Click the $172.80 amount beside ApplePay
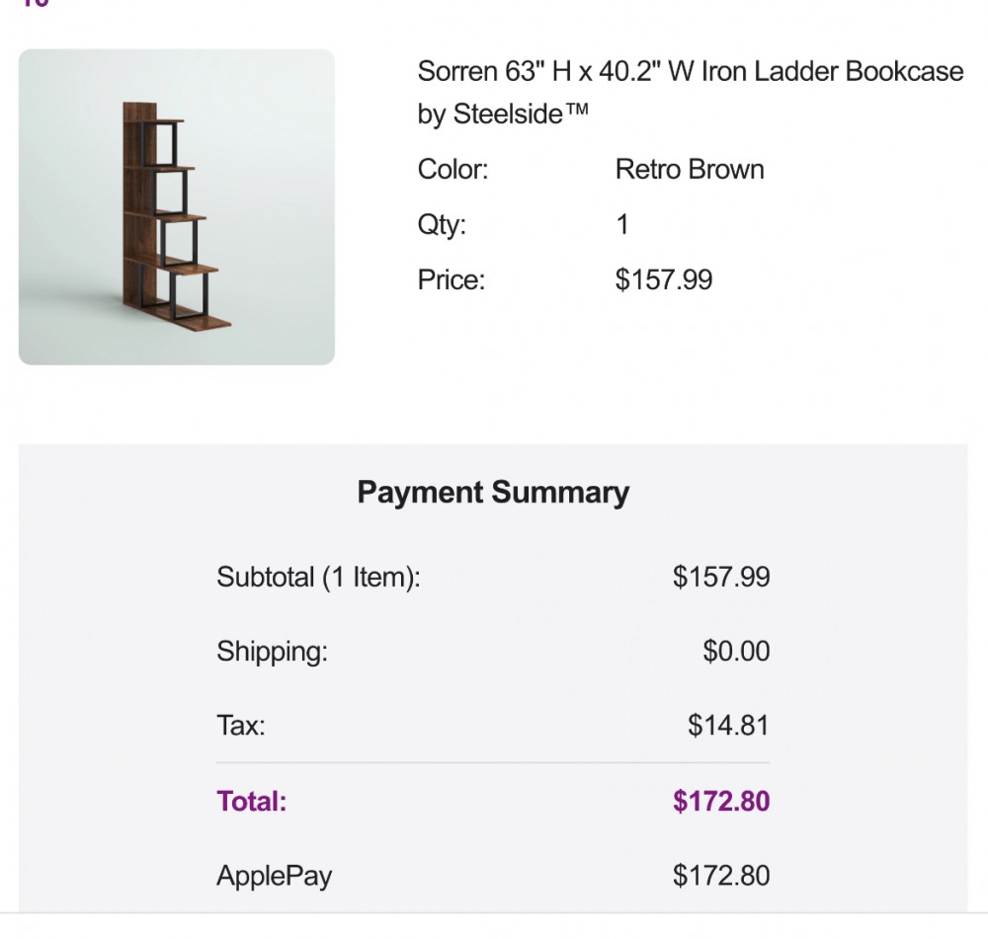Image resolution: width=988 pixels, height=939 pixels. tap(720, 876)
